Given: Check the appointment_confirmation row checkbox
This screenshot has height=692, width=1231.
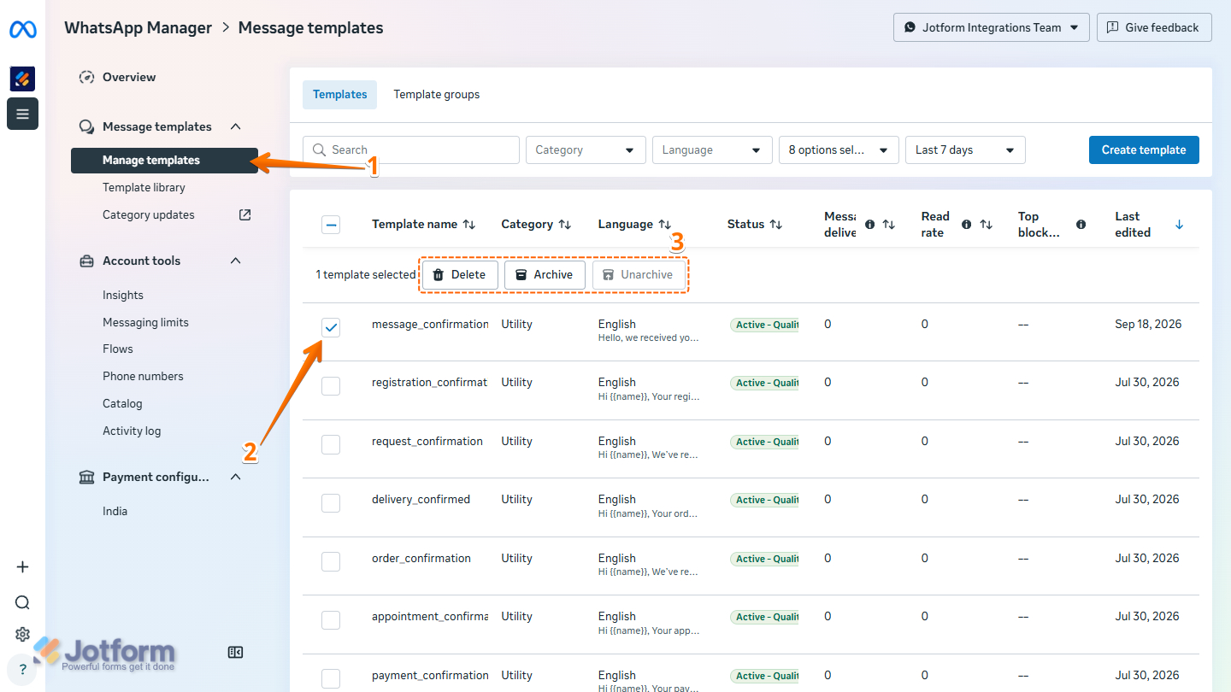Looking at the screenshot, I should pos(331,620).
